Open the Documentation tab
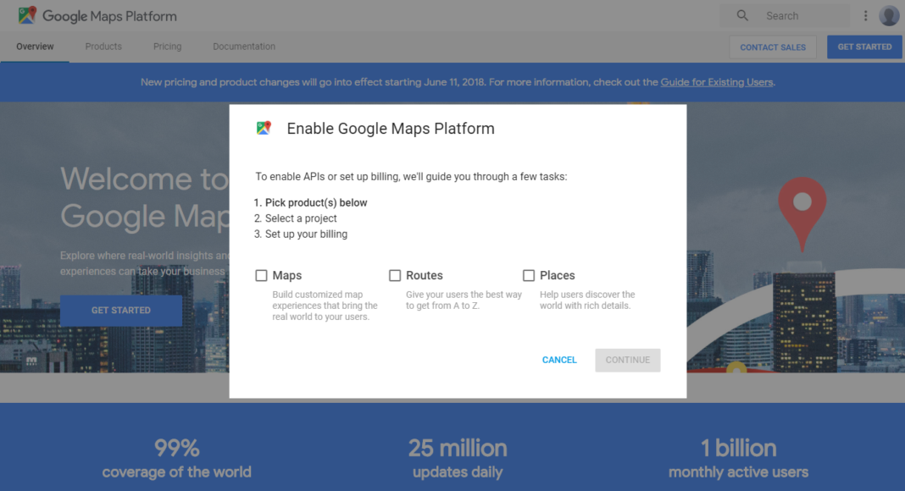Image resolution: width=905 pixels, height=491 pixels. 244,47
